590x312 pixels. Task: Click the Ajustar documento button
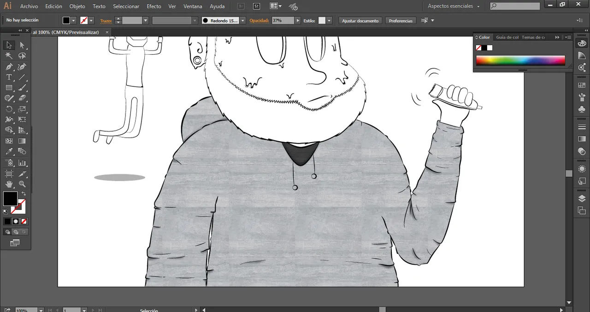pos(360,21)
